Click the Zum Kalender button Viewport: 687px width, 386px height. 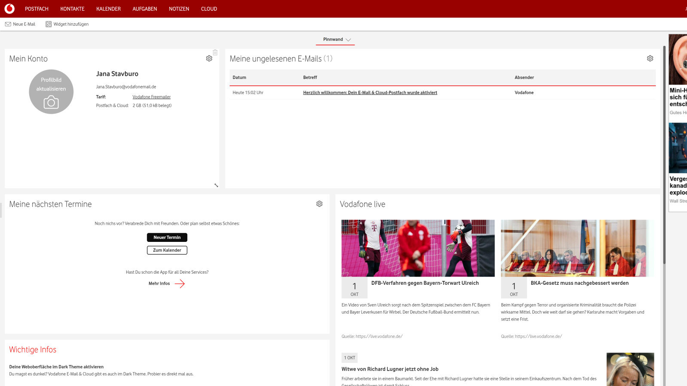(x=167, y=250)
